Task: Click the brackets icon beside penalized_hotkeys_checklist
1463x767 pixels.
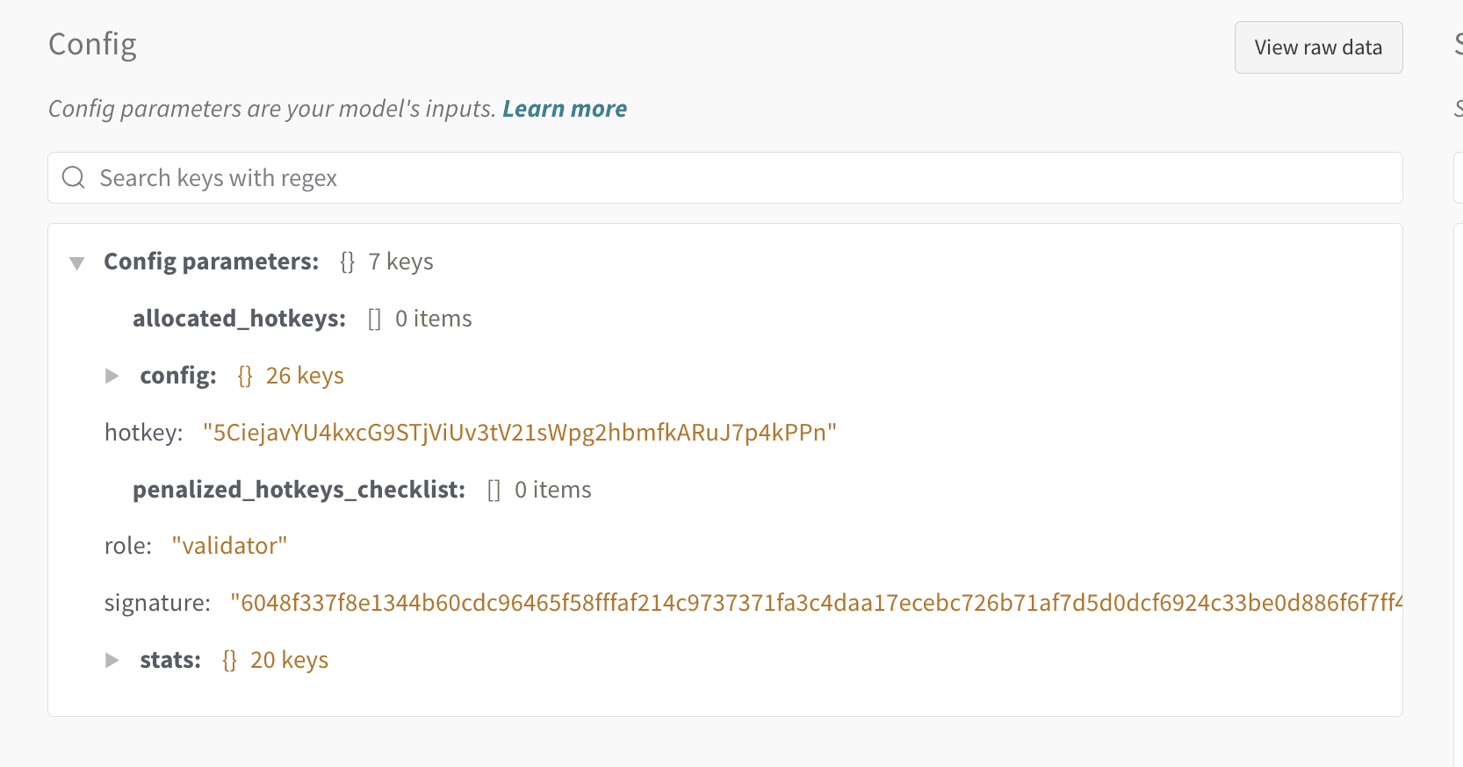Action: pos(494,491)
